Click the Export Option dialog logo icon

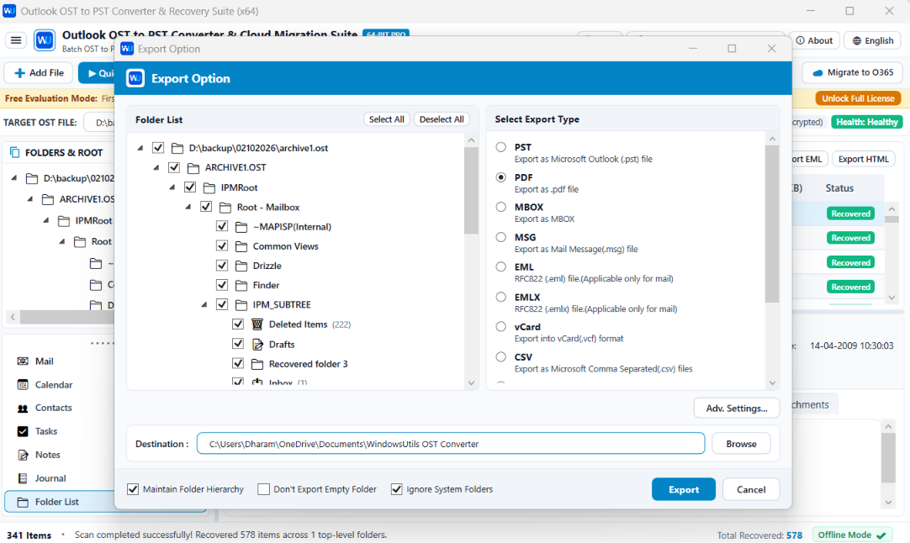[x=135, y=78]
